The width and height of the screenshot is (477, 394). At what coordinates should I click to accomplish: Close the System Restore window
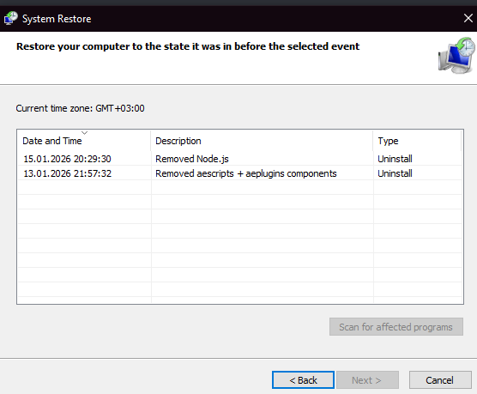[468, 18]
